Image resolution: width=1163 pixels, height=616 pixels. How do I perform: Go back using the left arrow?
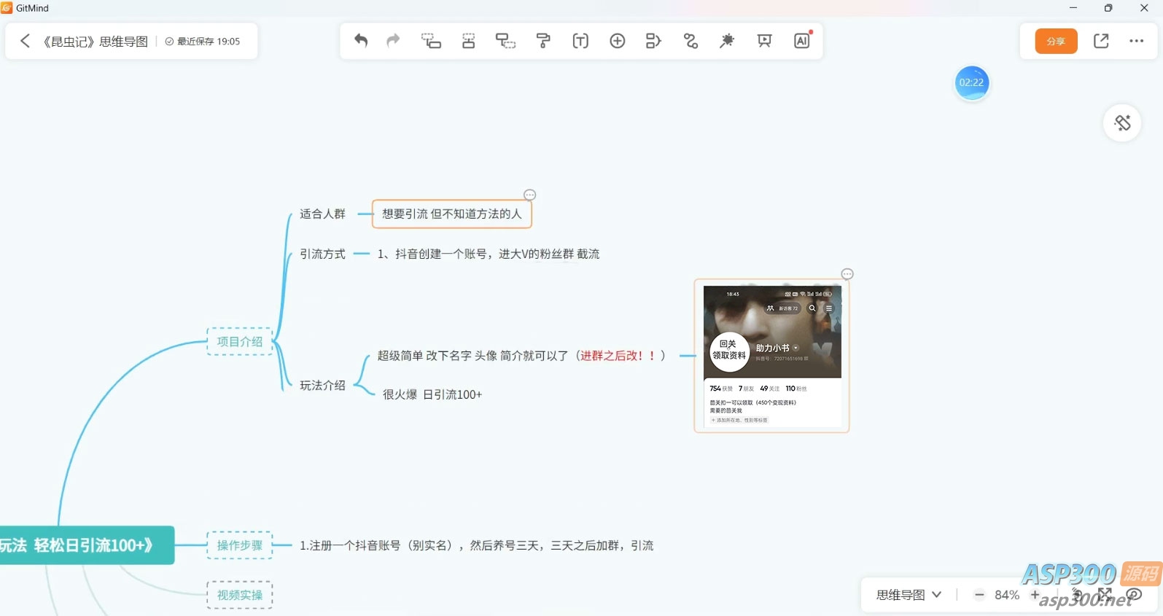[x=25, y=41]
